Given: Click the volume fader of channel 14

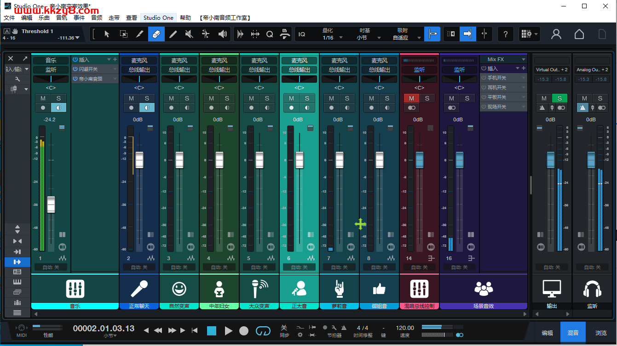Looking at the screenshot, I should tap(419, 160).
